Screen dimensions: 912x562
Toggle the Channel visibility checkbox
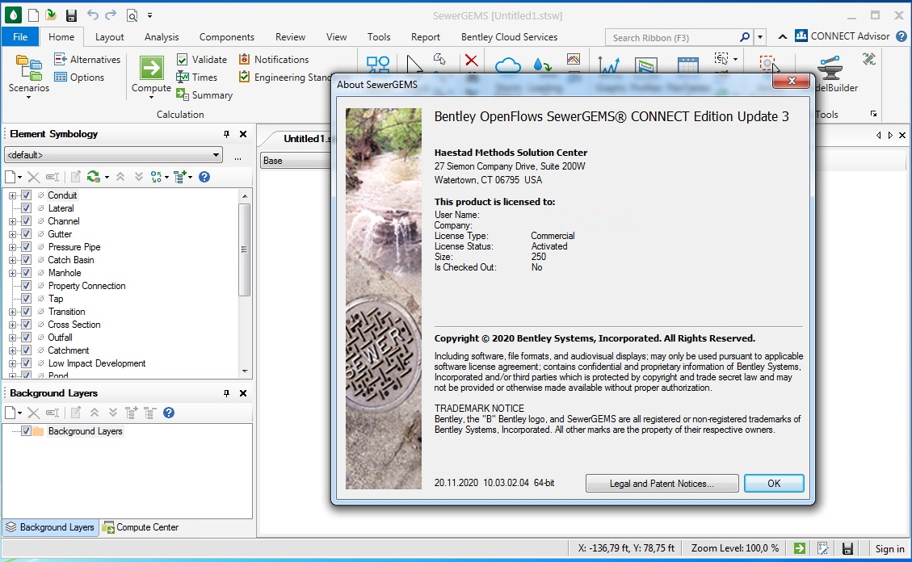26,221
